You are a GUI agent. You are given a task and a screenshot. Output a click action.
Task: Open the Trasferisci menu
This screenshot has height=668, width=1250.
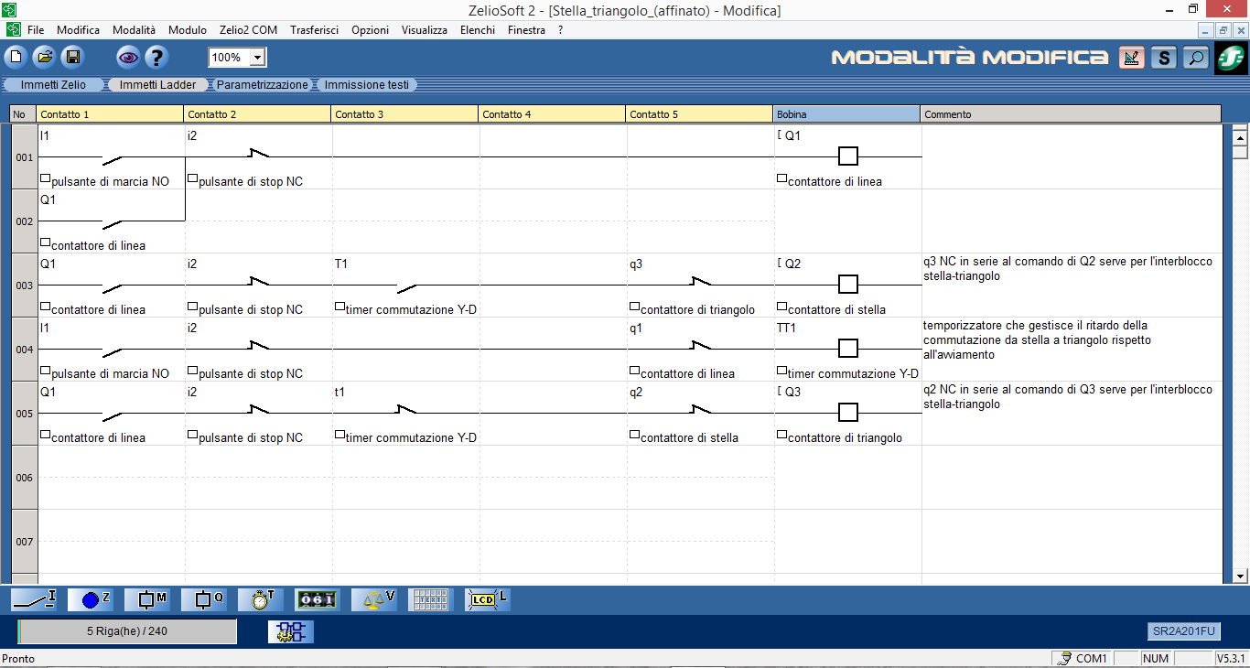[x=314, y=30]
